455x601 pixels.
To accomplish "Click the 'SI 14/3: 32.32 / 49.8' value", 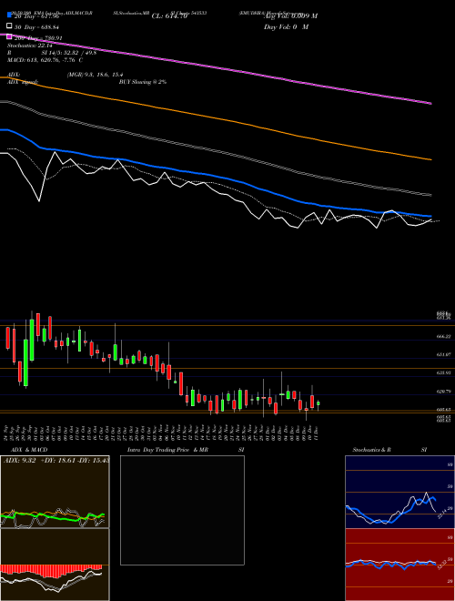I will 69,53.
